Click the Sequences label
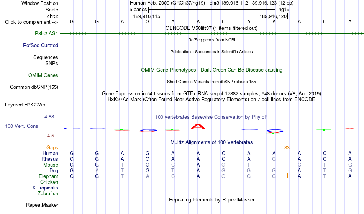The width and height of the screenshot is (364, 214). tap(46, 57)
